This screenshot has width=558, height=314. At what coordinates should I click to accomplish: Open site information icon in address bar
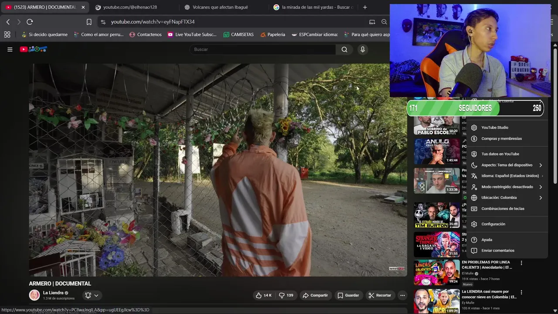tap(102, 22)
